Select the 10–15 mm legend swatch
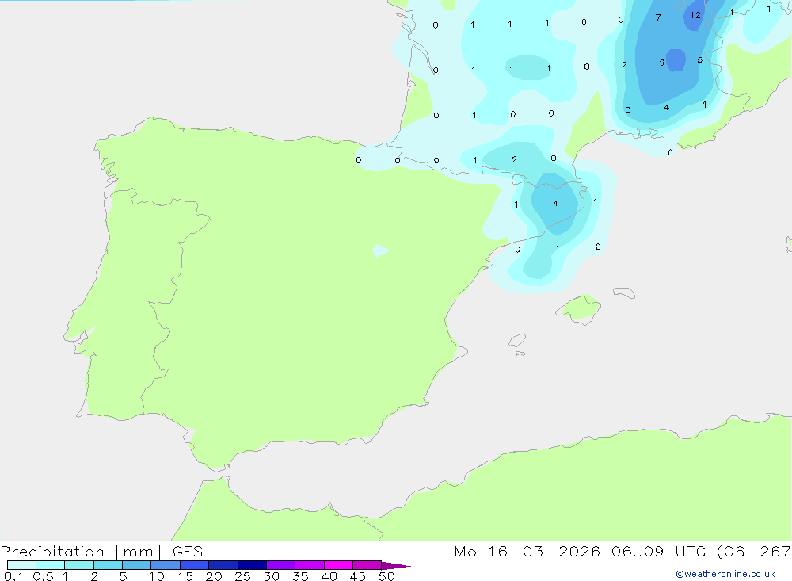This screenshot has height=581, width=792. (166, 565)
